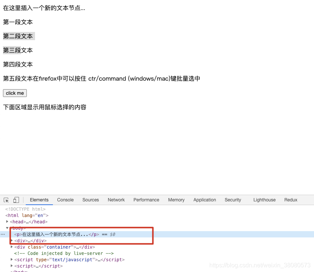Open the Redux tab
314x272 pixels.
tap(291, 200)
